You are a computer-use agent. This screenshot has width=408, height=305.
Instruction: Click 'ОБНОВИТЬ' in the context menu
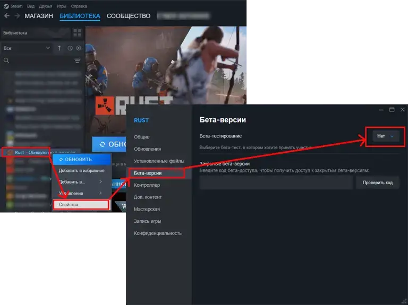(81, 159)
